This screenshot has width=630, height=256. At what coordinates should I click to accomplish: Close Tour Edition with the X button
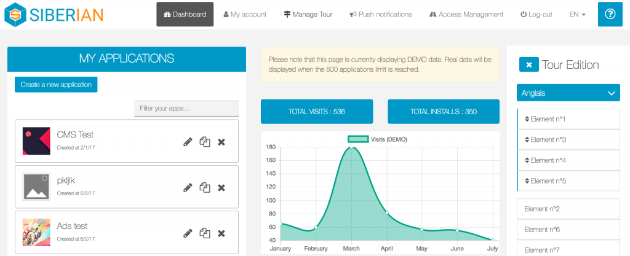pyautogui.click(x=529, y=64)
